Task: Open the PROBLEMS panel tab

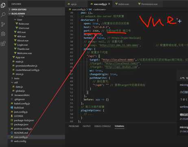Action: point(74,126)
